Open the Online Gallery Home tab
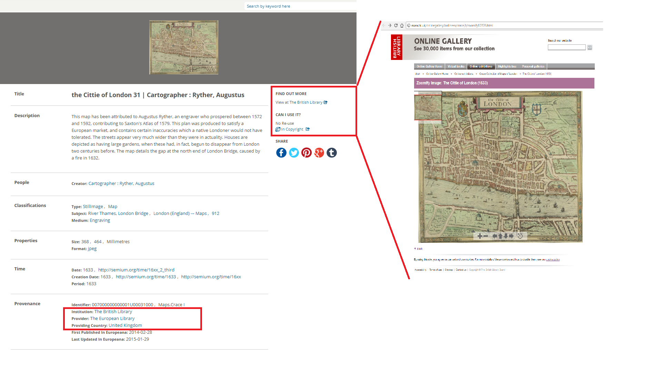Viewport: 662px width, 372px height. click(429, 66)
